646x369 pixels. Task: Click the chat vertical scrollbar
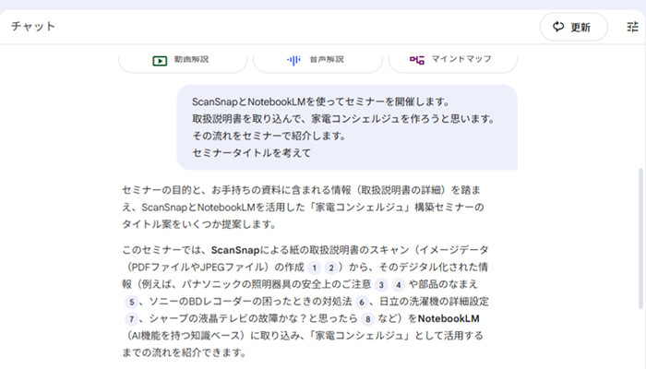click(640, 238)
